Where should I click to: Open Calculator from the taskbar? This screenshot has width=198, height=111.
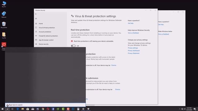78,109
